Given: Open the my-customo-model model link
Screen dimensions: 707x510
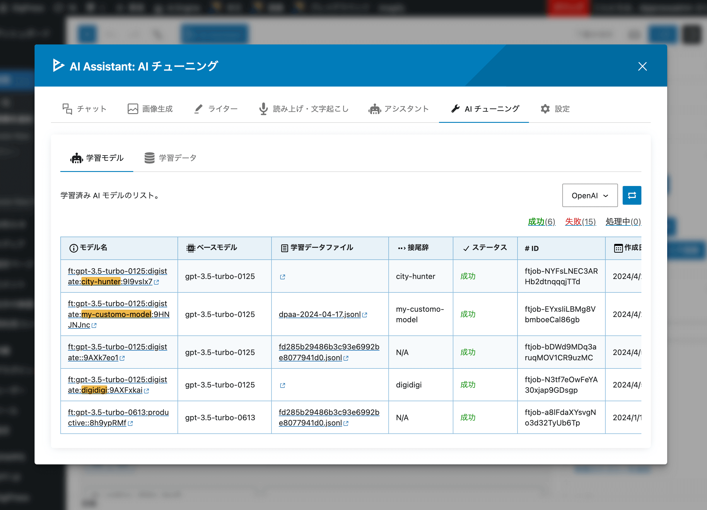Looking at the screenshot, I should [118, 314].
